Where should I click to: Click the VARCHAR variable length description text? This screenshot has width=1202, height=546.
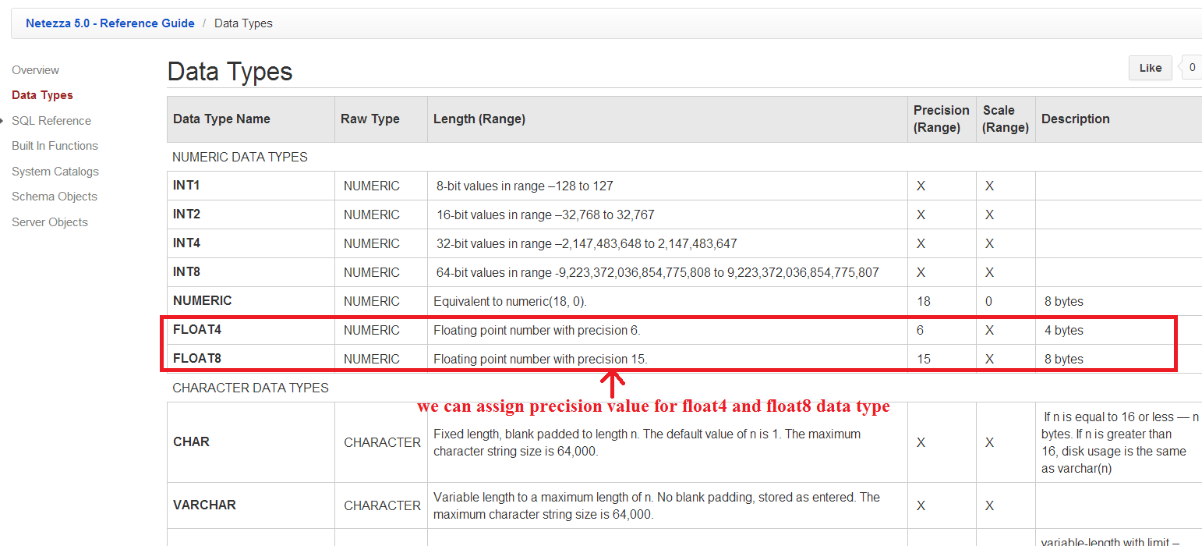[656, 505]
